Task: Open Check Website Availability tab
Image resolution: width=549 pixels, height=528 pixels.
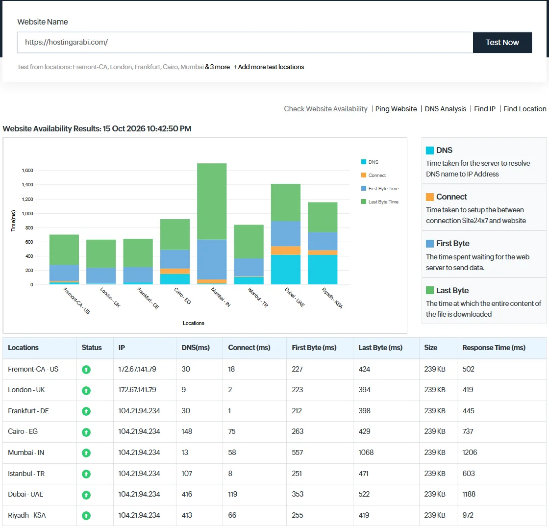Action: coord(325,109)
